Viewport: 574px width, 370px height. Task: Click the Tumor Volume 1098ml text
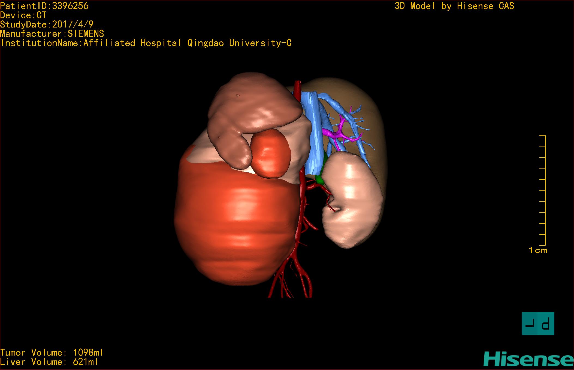pos(52,353)
